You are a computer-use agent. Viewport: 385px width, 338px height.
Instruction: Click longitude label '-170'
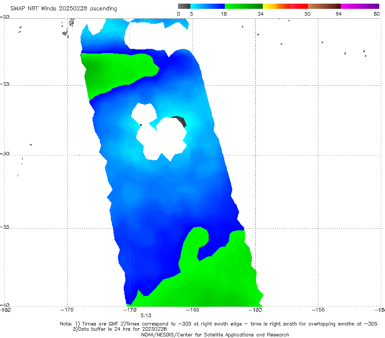point(130,310)
